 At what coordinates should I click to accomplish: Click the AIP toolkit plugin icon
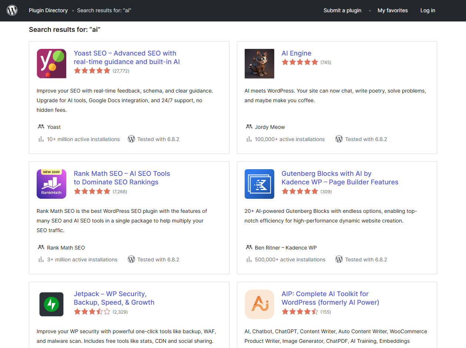click(259, 304)
